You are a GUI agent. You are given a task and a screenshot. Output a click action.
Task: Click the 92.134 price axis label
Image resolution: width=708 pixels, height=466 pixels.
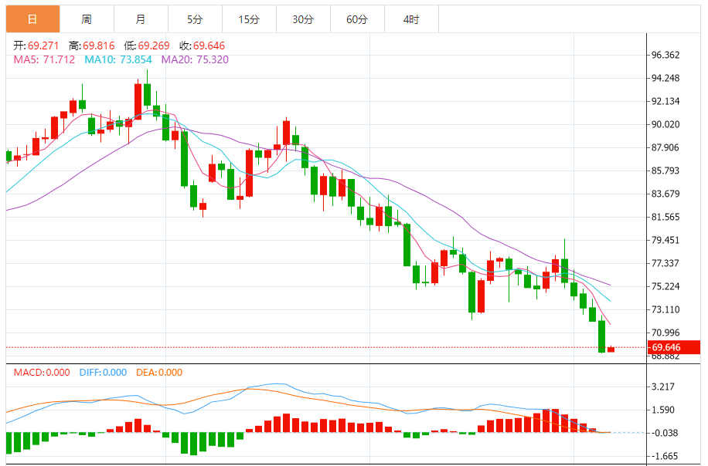click(665, 101)
